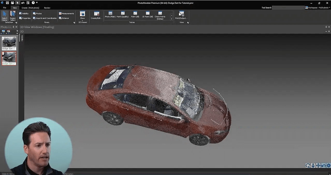331x175 pixels.
Task: Click the Print/Output button
Action: [x=182, y=15]
